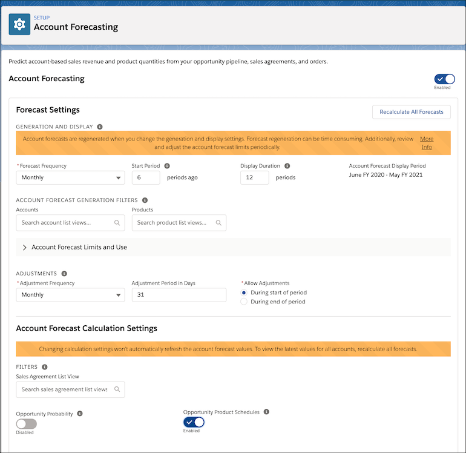The height and width of the screenshot is (453, 466).
Task: Show Opportunity Probability info icon
Action: (80, 414)
